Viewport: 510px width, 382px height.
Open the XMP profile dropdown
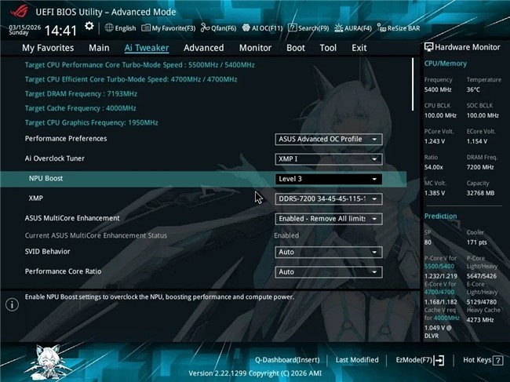click(x=329, y=198)
